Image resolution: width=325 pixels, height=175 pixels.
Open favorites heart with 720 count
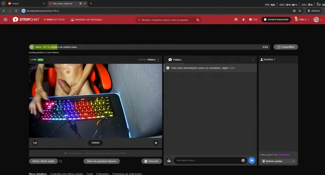click(253, 20)
